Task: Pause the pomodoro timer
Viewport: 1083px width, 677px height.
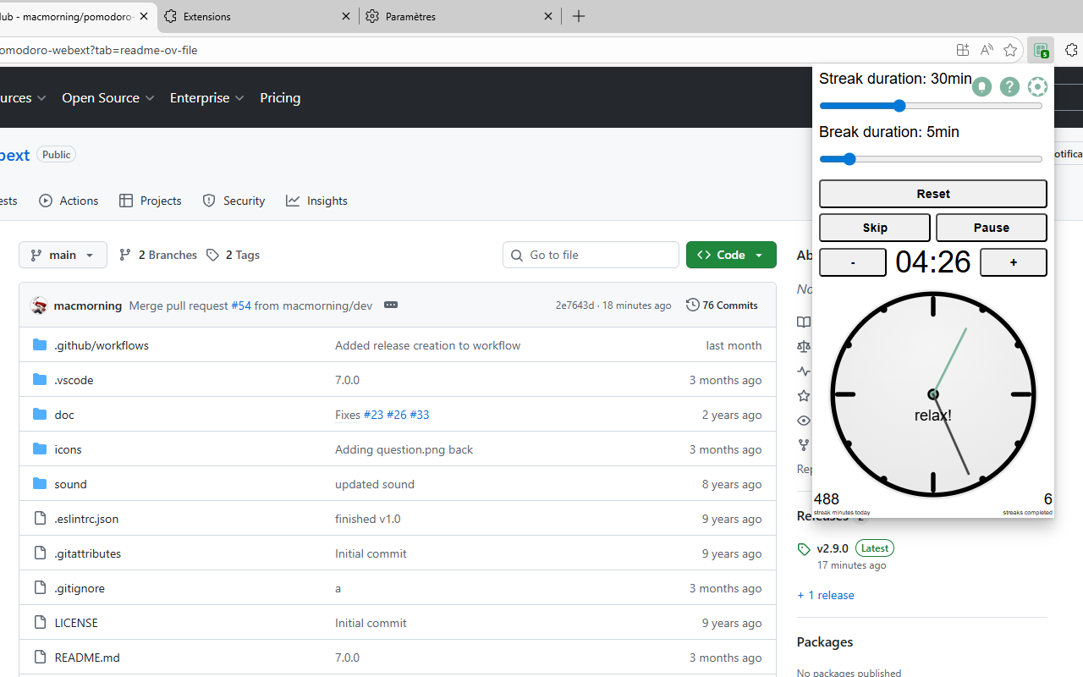Action: (x=992, y=228)
